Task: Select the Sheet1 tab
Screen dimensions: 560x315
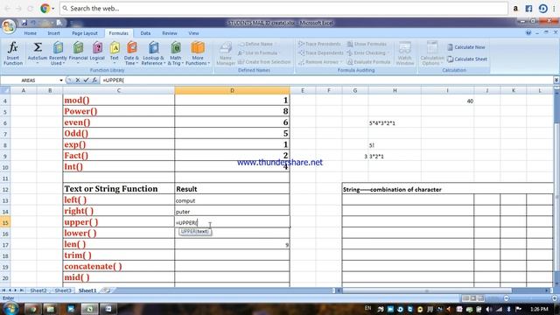Action: click(x=87, y=290)
